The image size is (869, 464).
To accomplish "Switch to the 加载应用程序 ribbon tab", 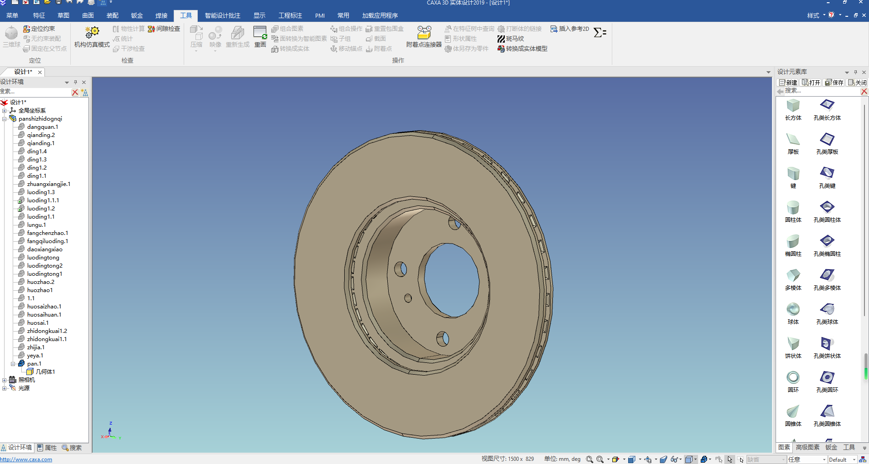I will click(380, 15).
